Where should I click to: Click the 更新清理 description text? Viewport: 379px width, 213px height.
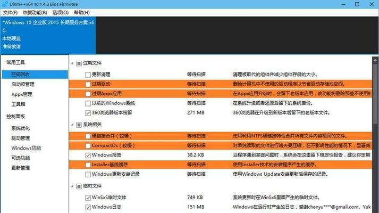point(275,75)
